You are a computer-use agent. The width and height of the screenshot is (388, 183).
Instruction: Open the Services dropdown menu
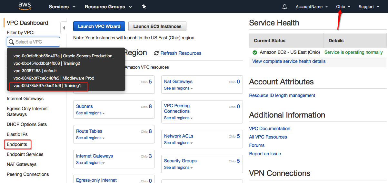click(x=62, y=7)
